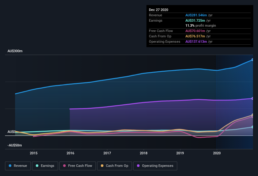Toggle the Free Cash Flow legend button
The image size is (258, 176).
[77, 166]
